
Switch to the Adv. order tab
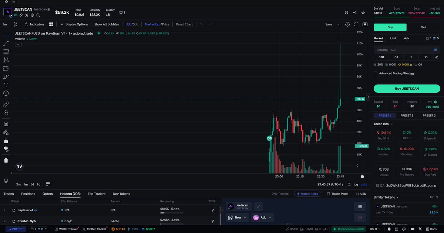pos(407,38)
